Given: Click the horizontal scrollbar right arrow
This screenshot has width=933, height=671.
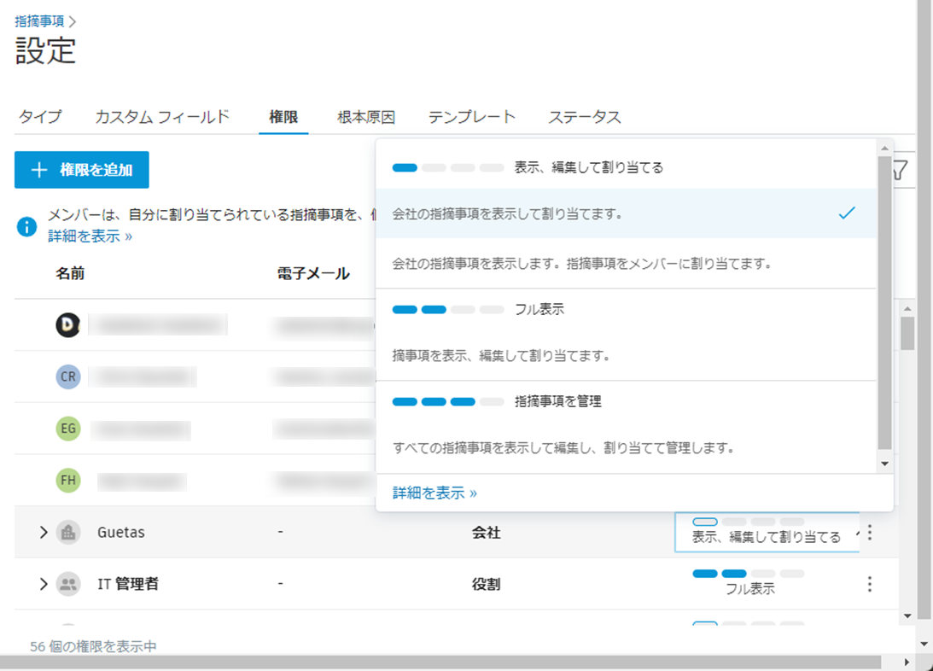Looking at the screenshot, I should point(907,662).
